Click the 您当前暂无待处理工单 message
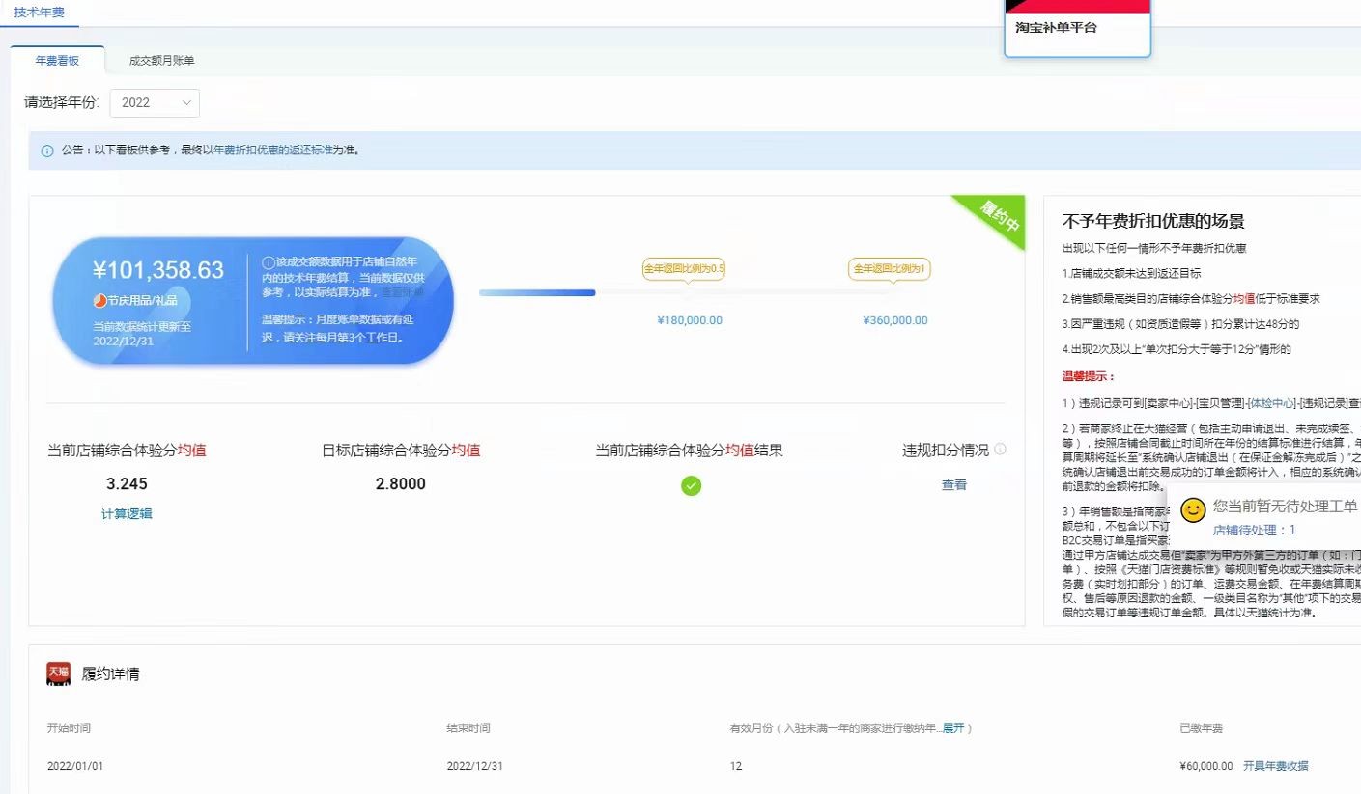 pyautogui.click(x=1286, y=506)
